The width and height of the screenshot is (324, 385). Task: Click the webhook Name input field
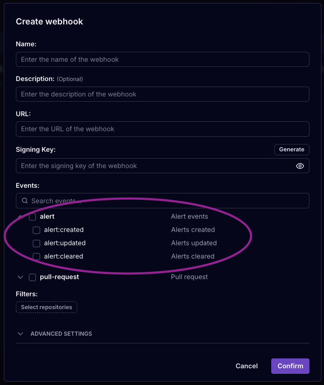[x=162, y=59]
